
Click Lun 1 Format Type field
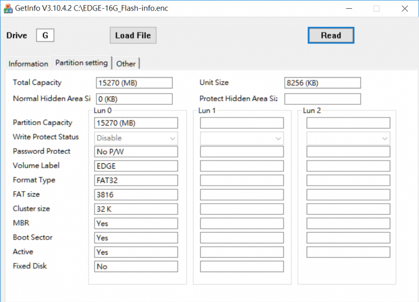pos(242,180)
